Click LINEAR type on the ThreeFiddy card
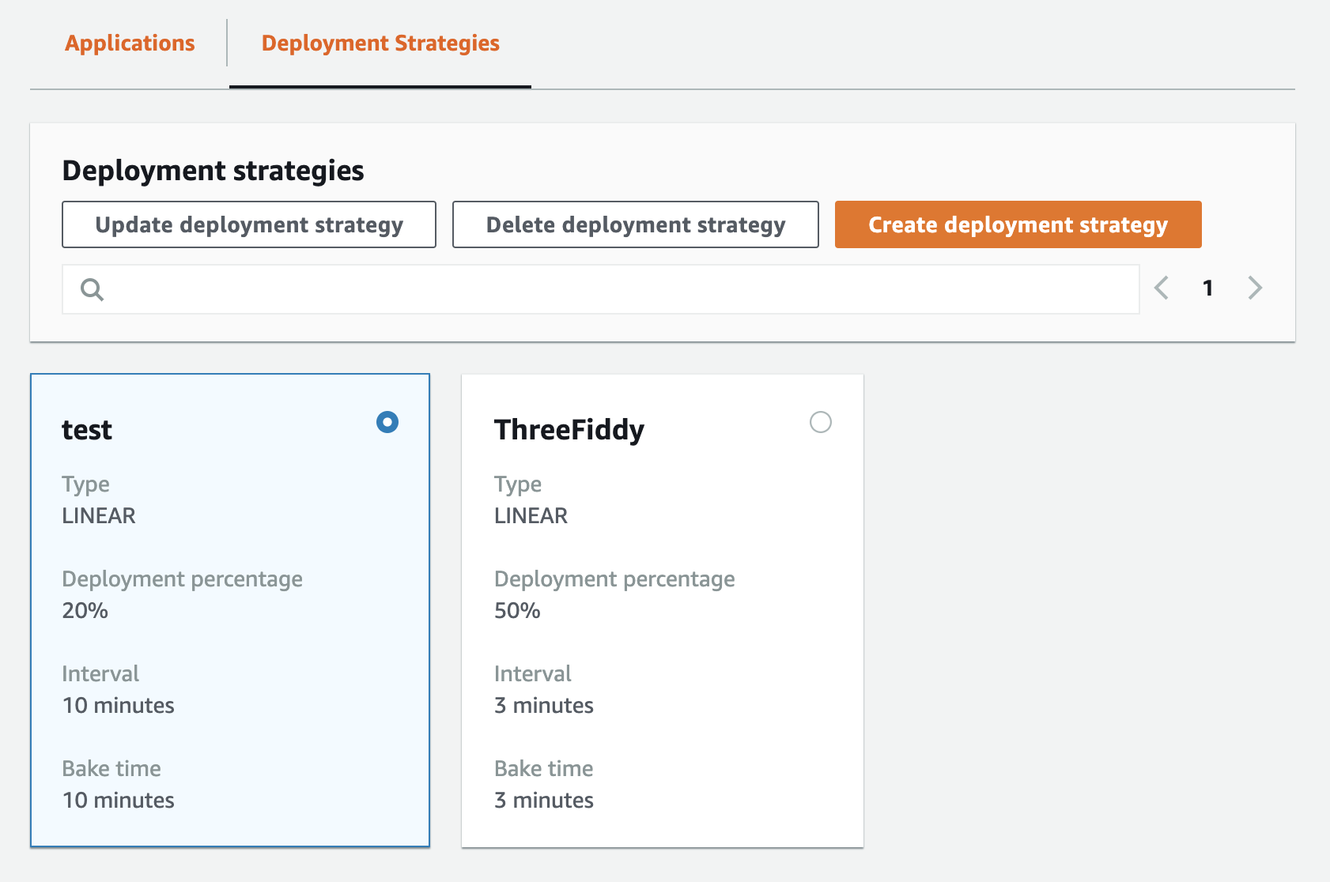 tap(531, 516)
